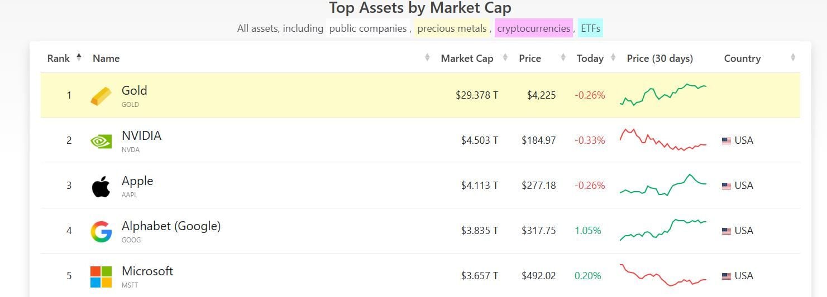This screenshot has height=297, width=827.
Task: Open the Microsoft company link
Action: (x=147, y=271)
